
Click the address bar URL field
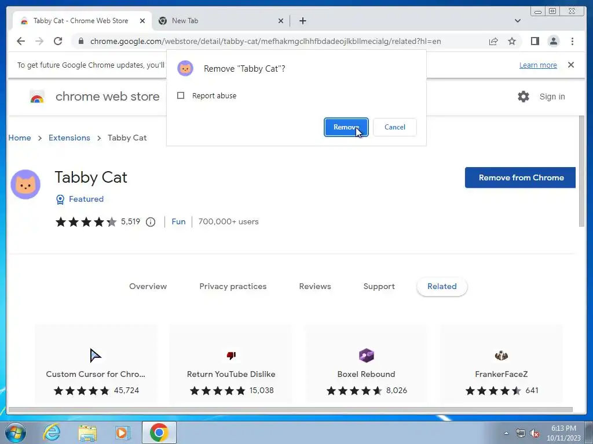265,41
